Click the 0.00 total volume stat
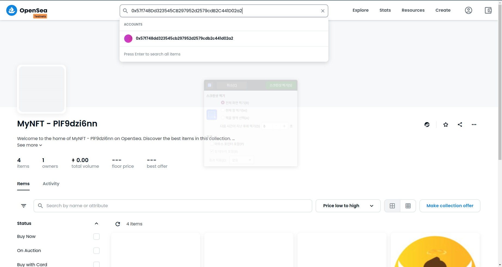This screenshot has width=502, height=267. point(85,163)
